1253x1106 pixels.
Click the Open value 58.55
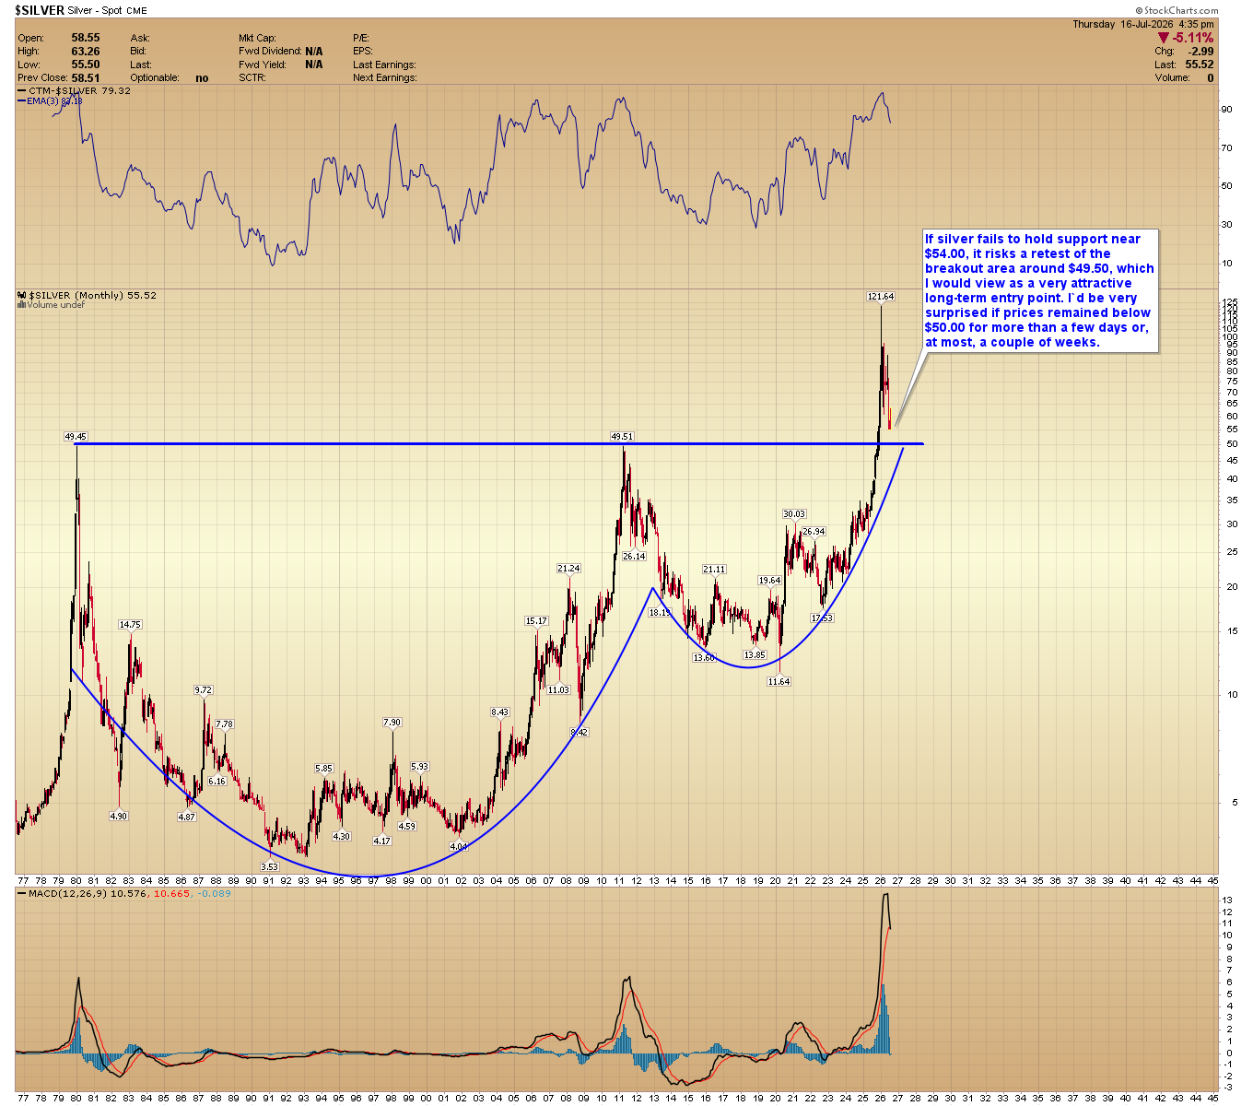[x=86, y=39]
